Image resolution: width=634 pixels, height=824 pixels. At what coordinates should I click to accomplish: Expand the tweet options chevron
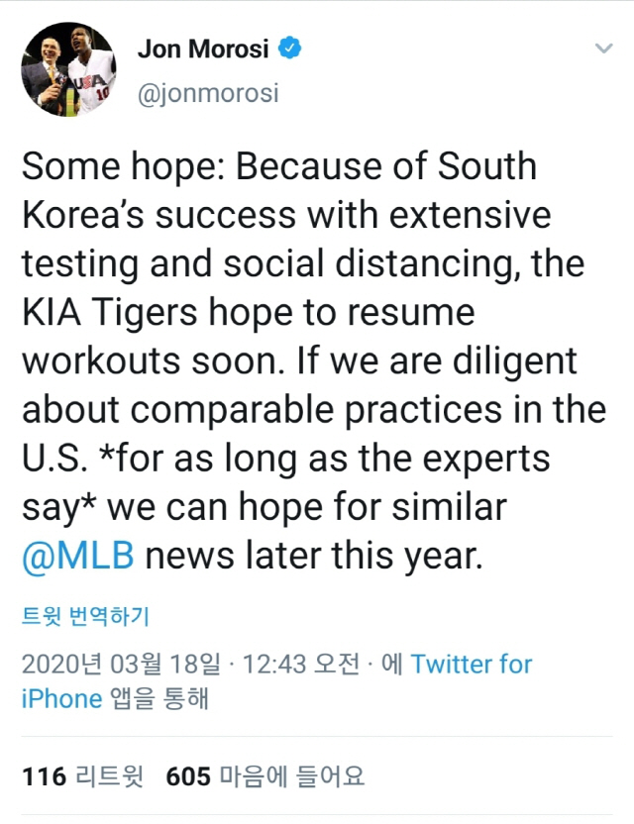point(602,49)
